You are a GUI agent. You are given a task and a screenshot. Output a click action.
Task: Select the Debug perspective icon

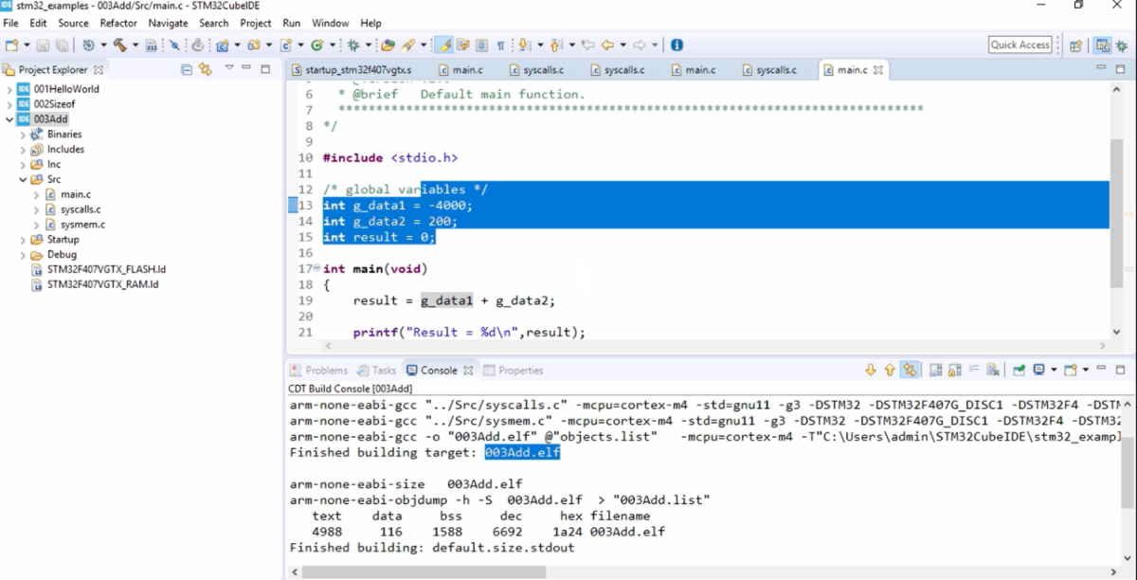[1123, 45]
